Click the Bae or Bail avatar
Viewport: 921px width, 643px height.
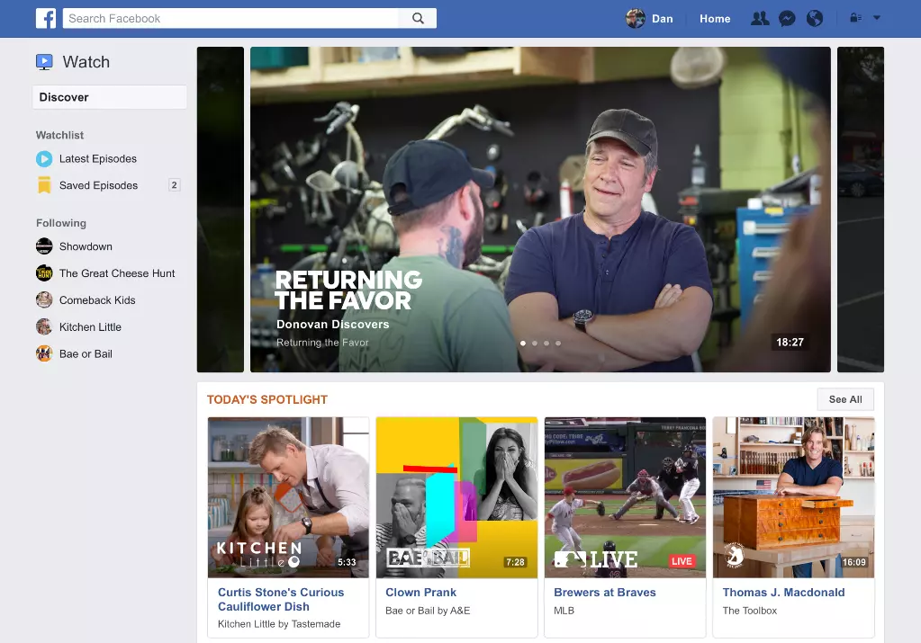pyautogui.click(x=44, y=353)
